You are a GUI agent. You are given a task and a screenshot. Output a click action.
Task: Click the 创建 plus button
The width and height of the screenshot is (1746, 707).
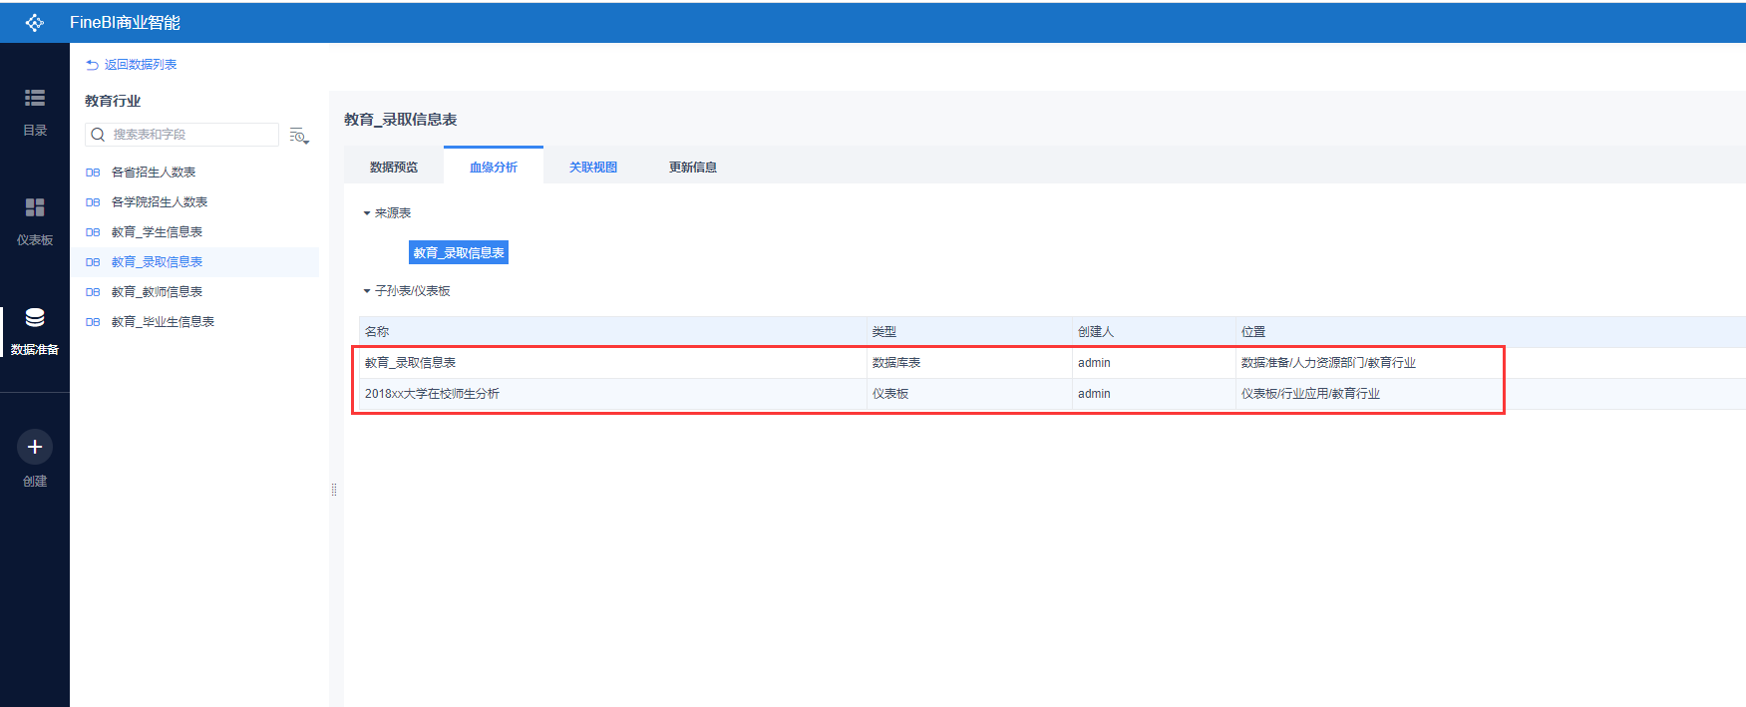click(35, 447)
